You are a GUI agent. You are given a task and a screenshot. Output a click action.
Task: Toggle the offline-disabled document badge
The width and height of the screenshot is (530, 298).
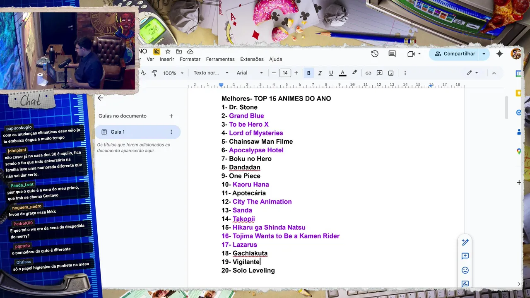157,51
